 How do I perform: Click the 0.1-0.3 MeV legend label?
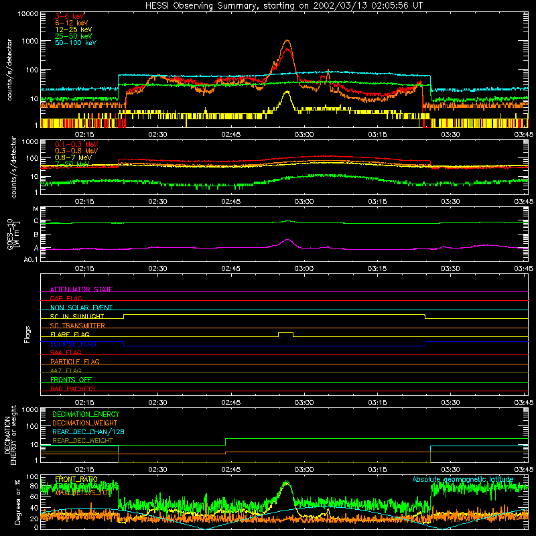(x=76, y=144)
